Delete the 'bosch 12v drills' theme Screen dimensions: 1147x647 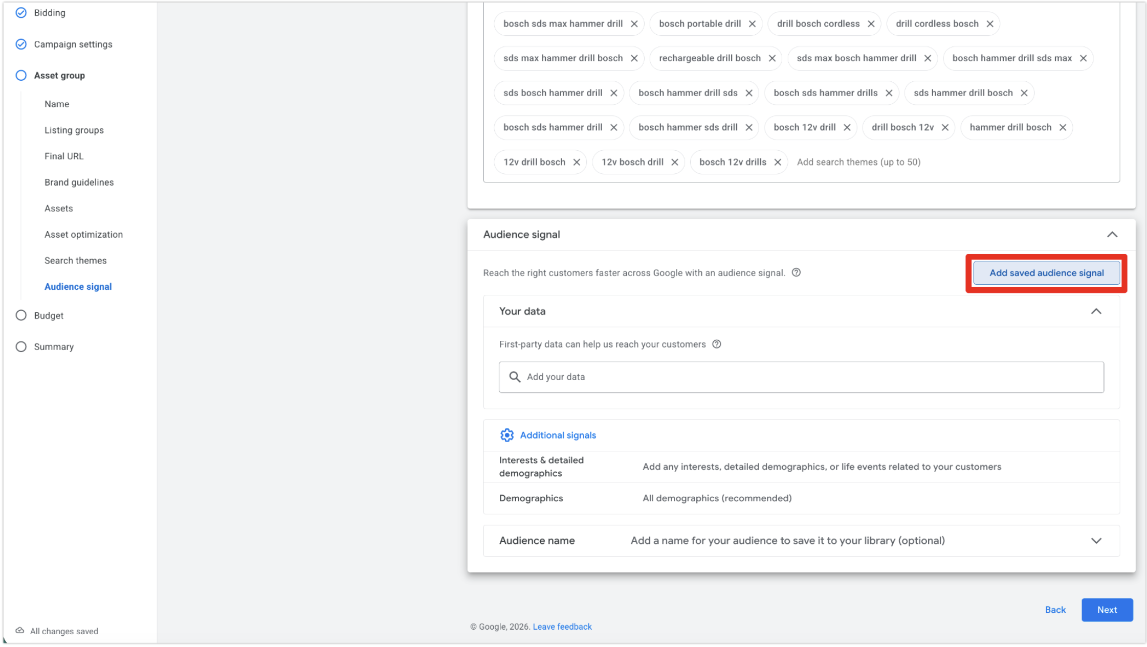point(778,162)
